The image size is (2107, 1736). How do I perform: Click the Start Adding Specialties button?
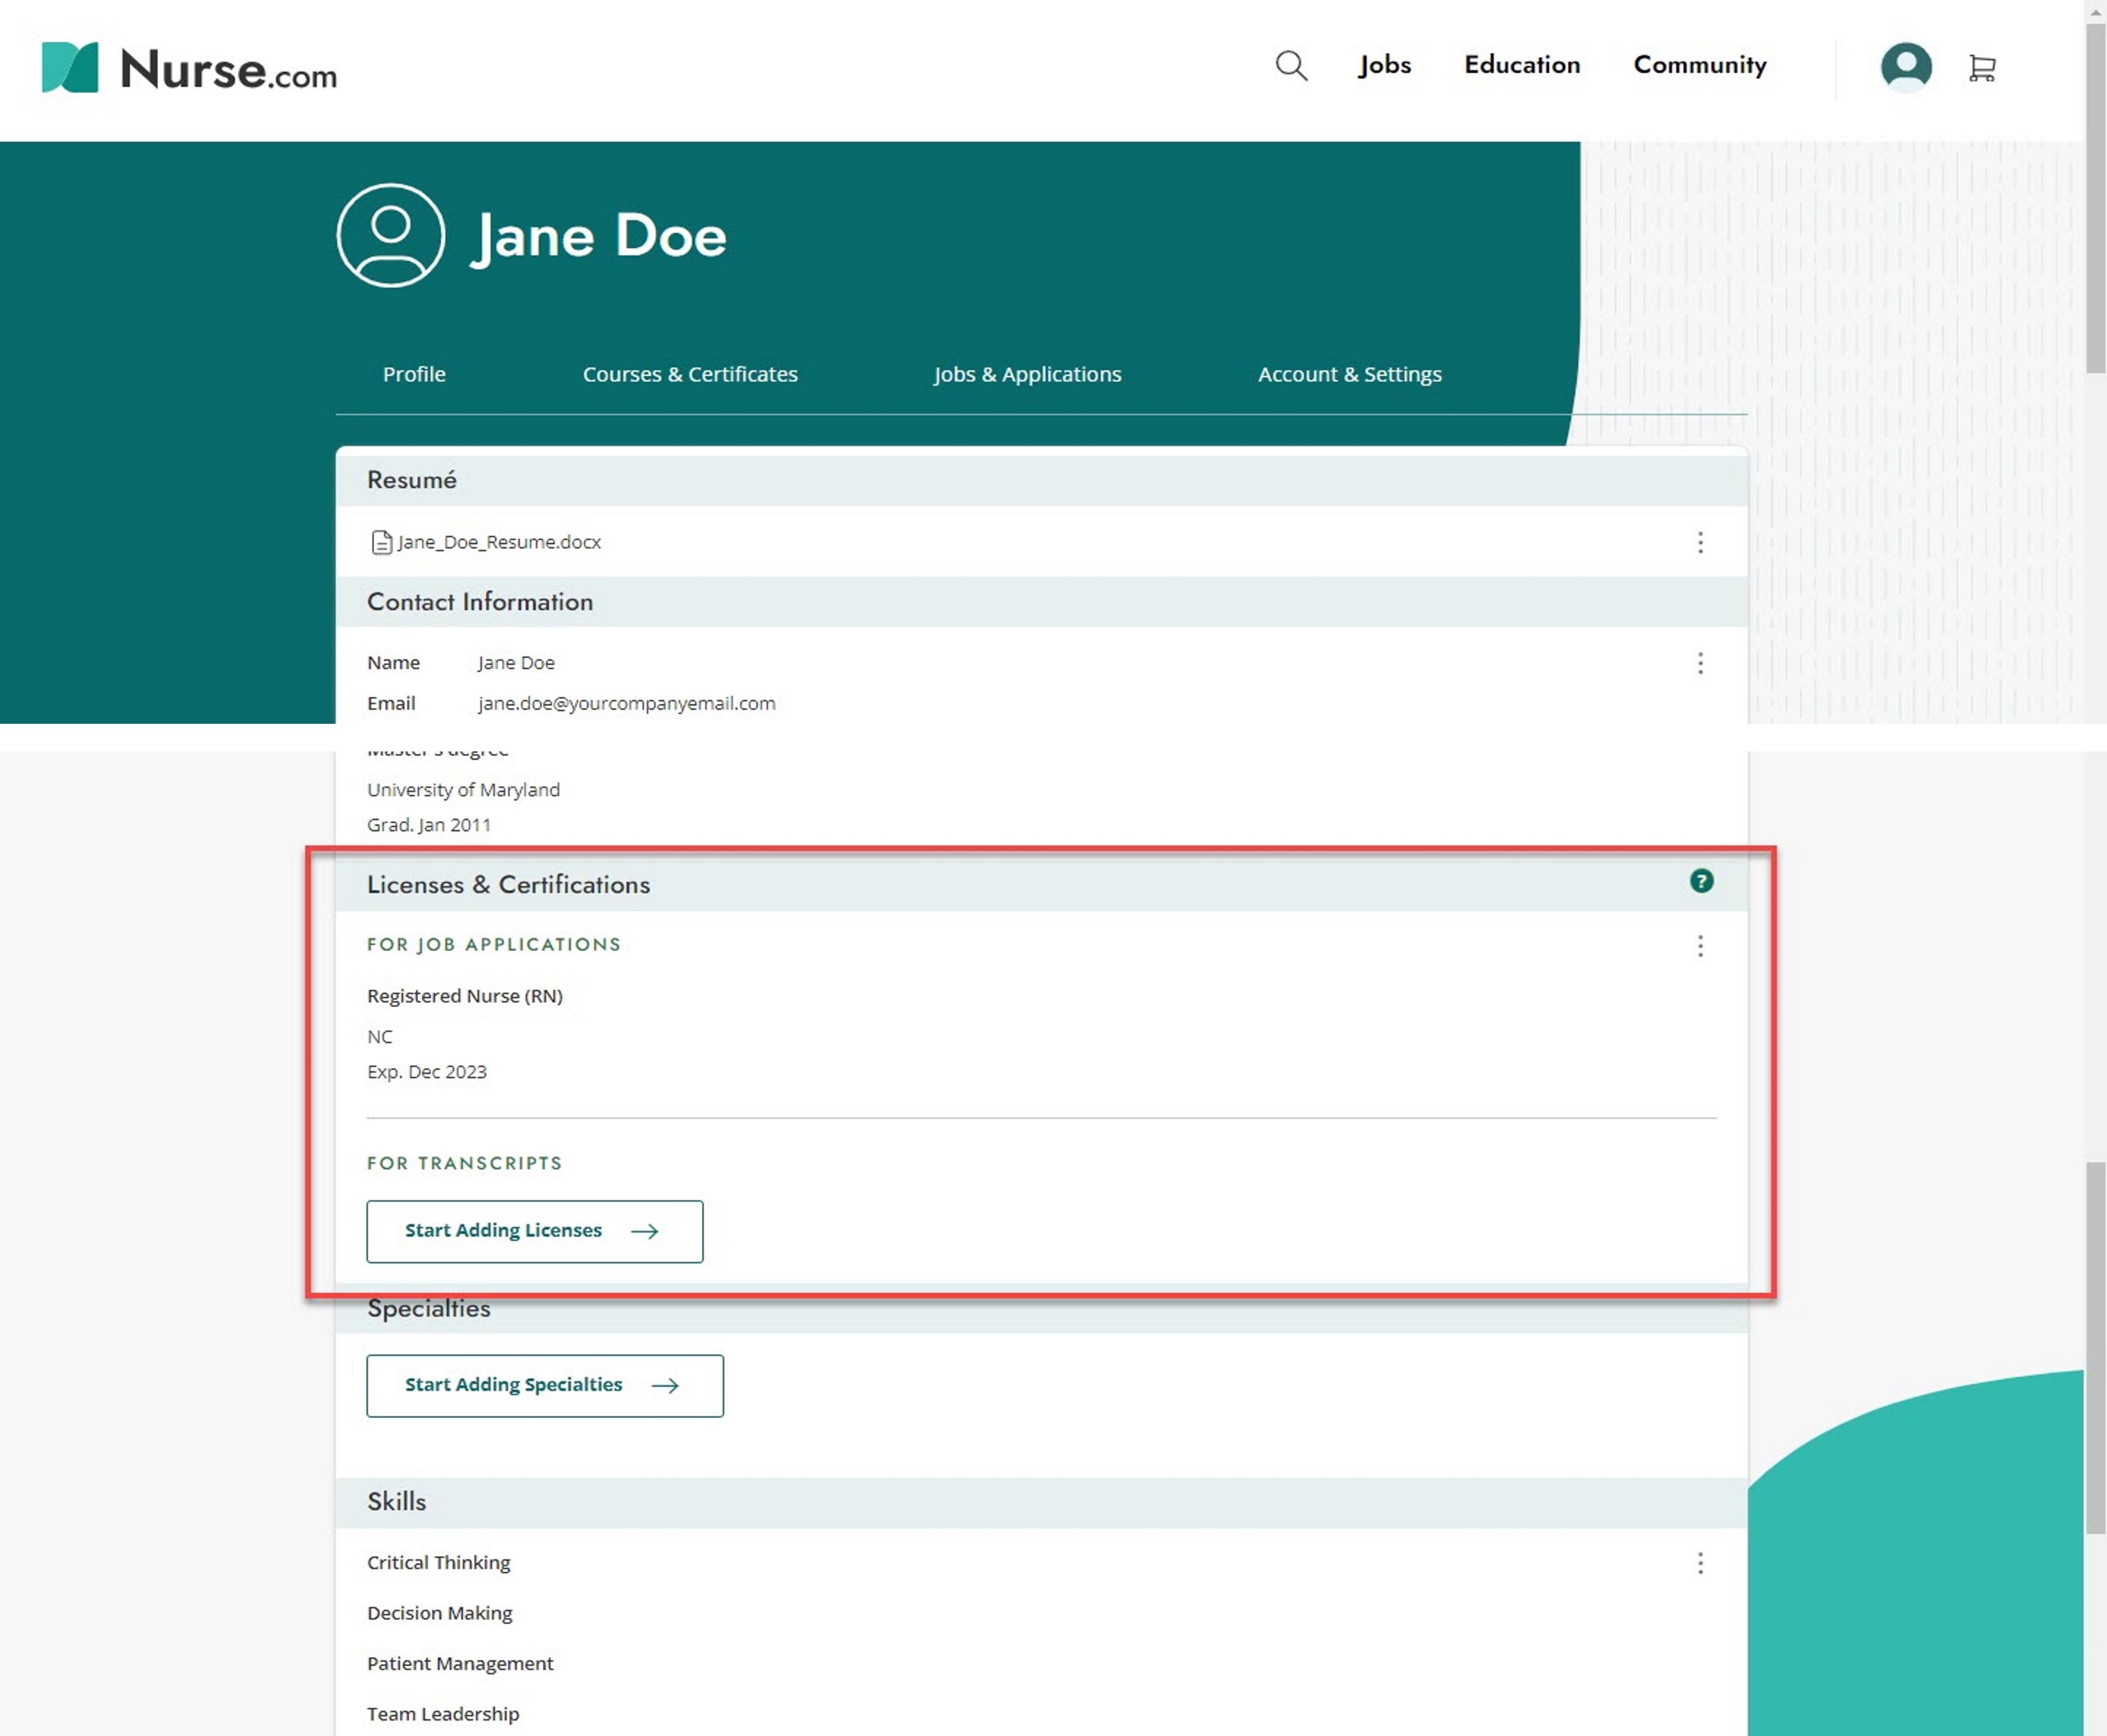[544, 1386]
